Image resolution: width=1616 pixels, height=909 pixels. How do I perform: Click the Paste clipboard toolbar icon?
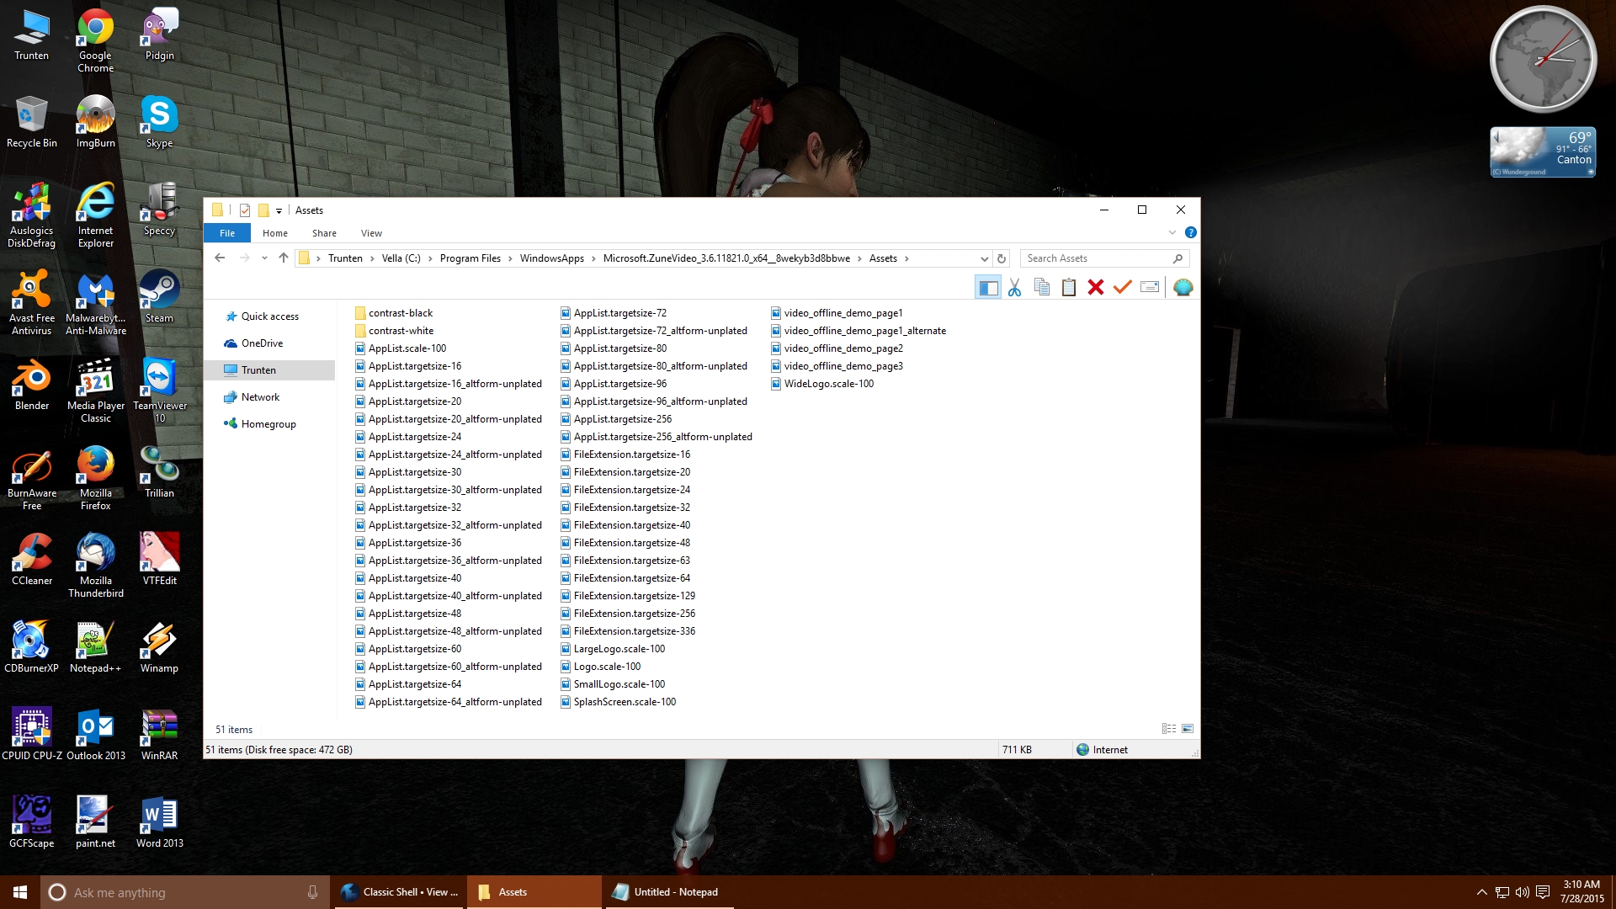pos(1068,288)
